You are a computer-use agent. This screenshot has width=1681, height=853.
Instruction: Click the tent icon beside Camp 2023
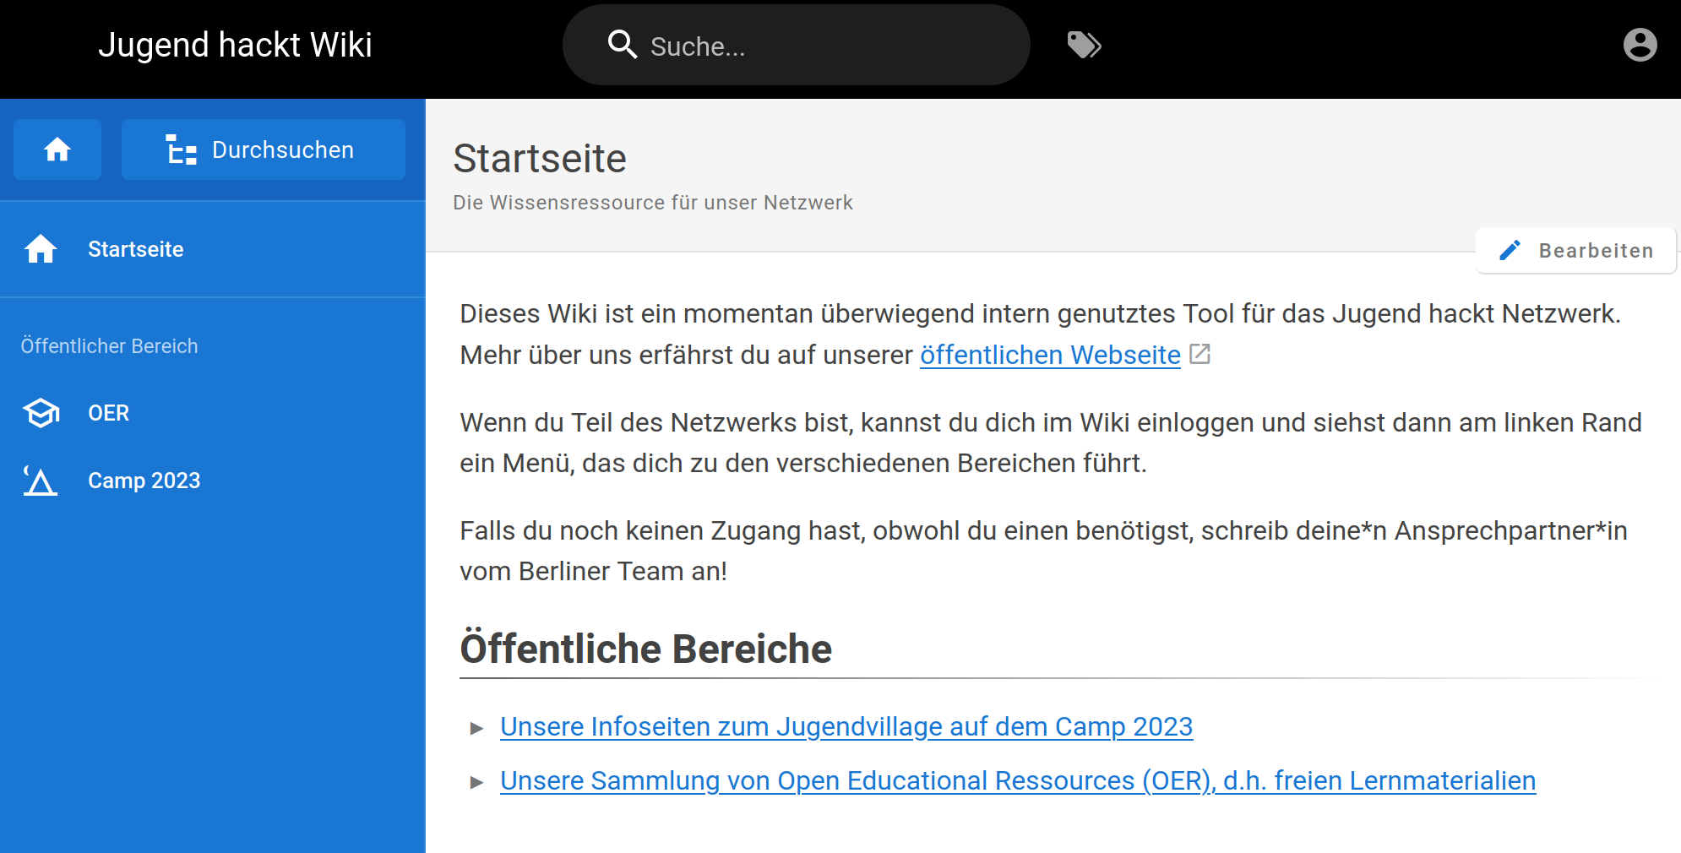pyautogui.click(x=41, y=481)
